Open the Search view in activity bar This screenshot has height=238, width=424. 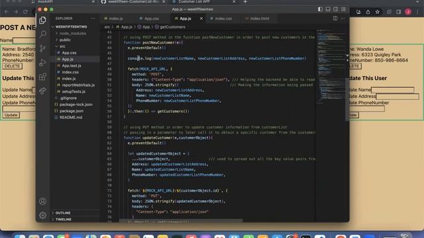click(42, 34)
